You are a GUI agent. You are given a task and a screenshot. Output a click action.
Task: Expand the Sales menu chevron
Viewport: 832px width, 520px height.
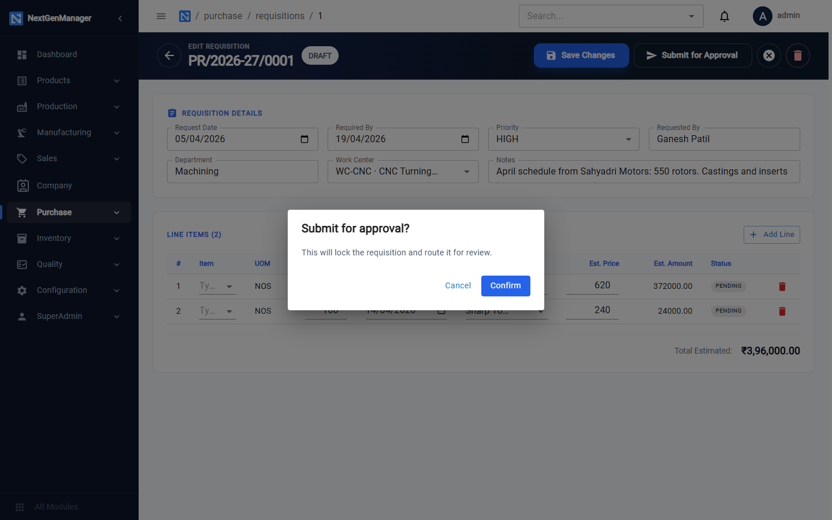117,159
